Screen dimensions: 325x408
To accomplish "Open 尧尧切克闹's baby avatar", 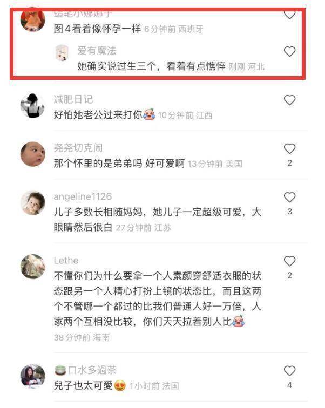I will 33,154.
